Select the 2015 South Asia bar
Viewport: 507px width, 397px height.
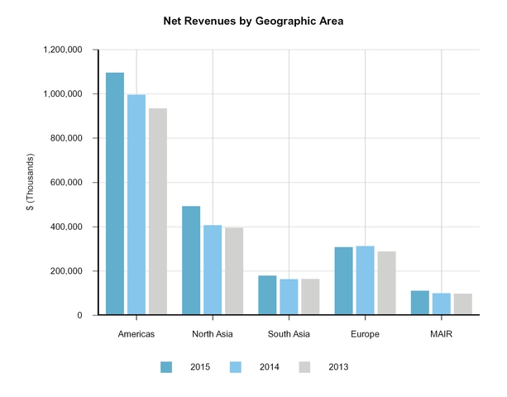[x=267, y=295]
